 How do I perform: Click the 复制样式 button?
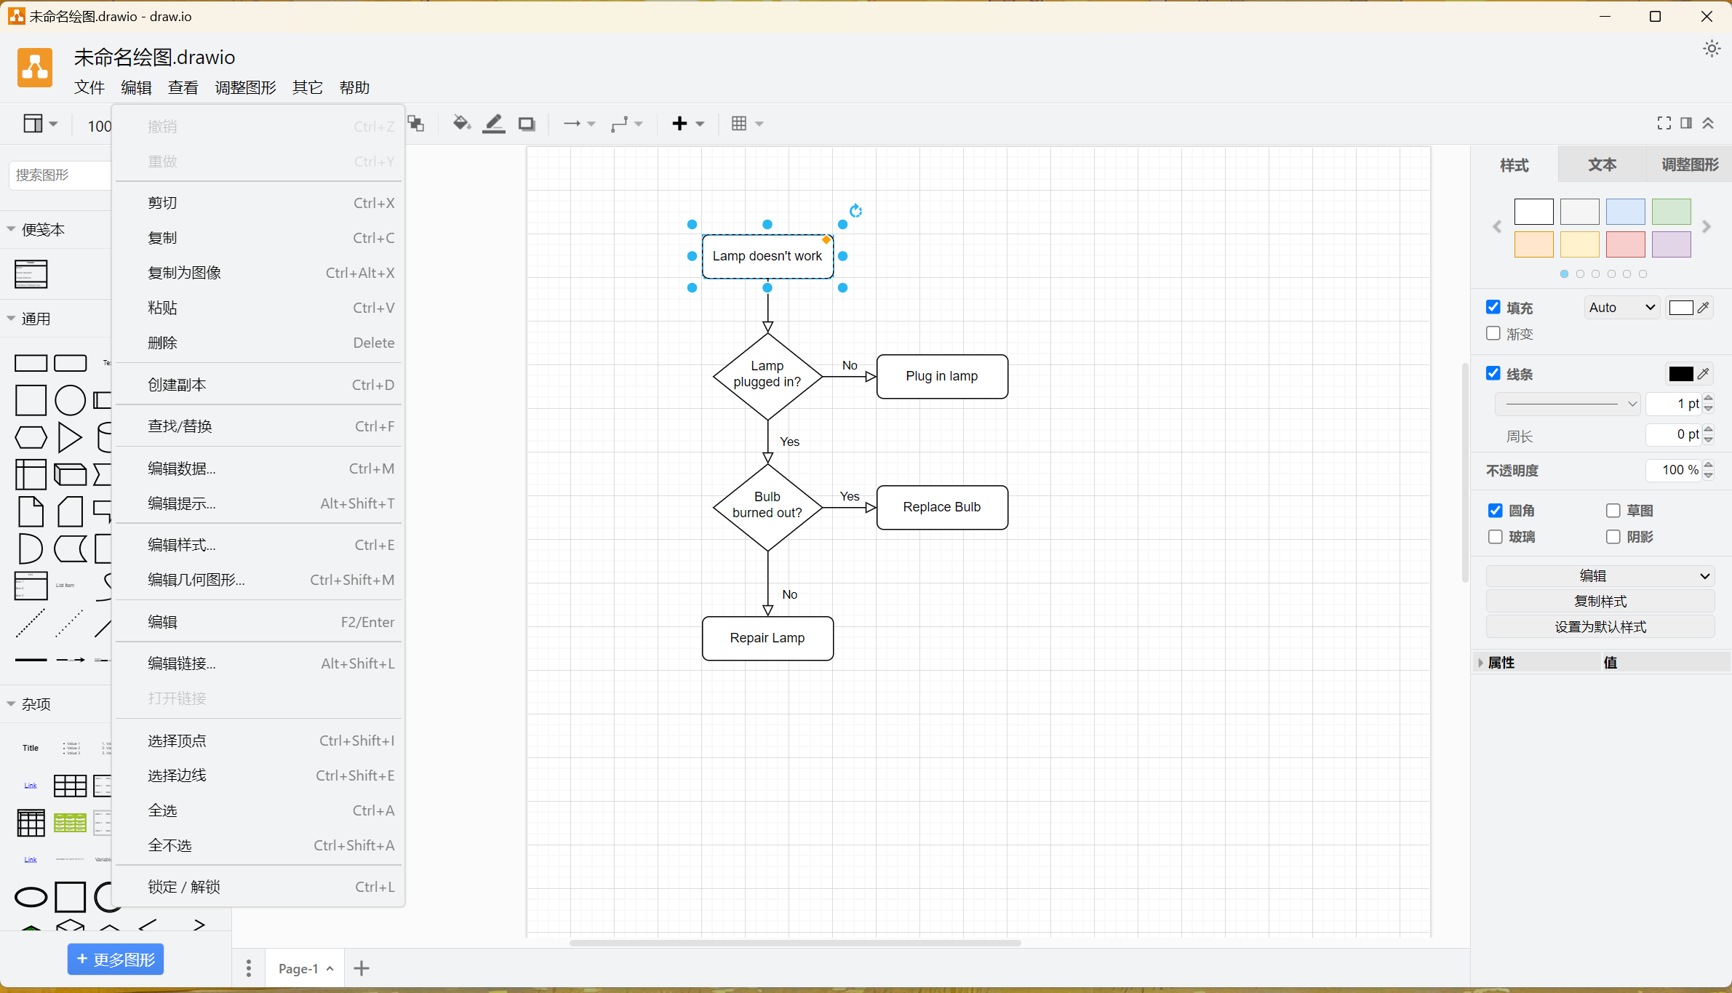(x=1600, y=602)
